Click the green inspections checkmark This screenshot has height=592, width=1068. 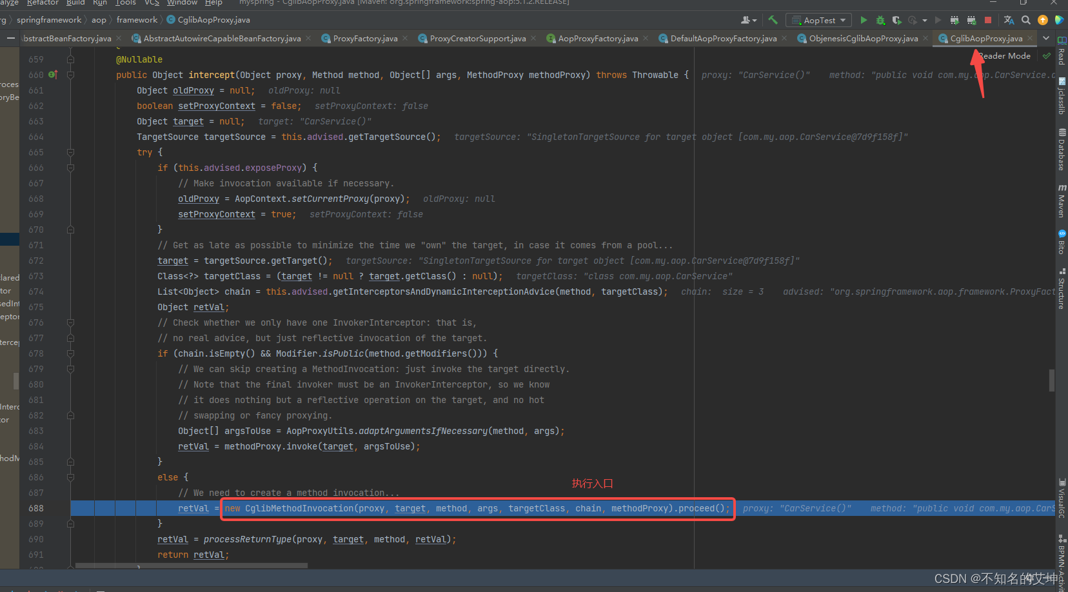click(1047, 56)
